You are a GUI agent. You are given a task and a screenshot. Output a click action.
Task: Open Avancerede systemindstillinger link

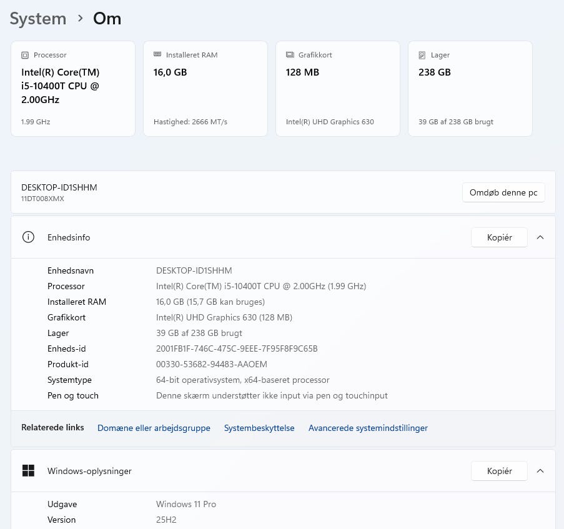point(368,428)
